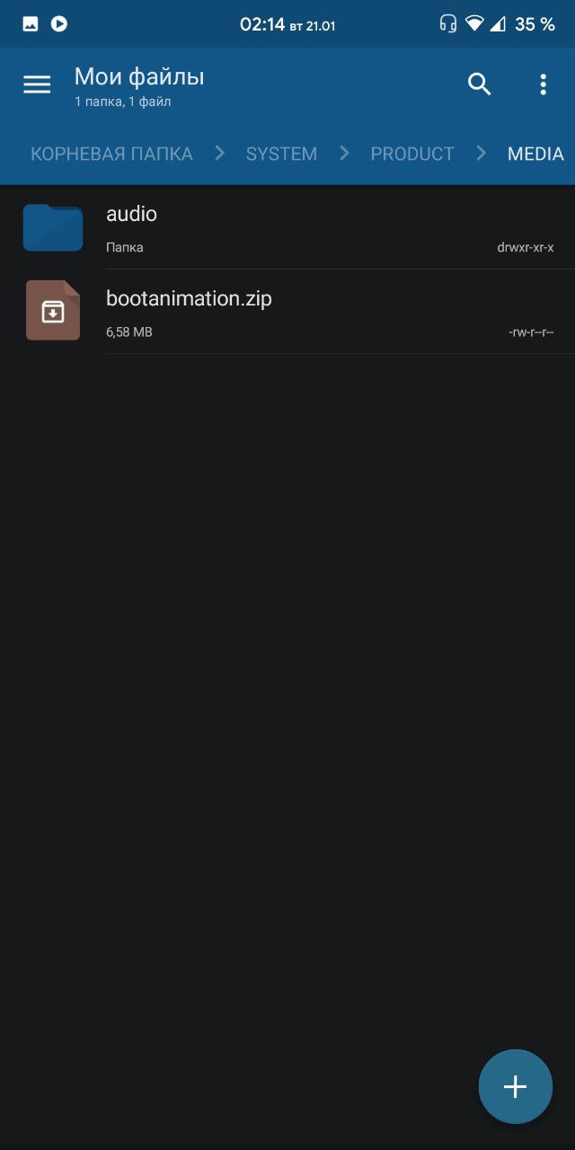575x1150 pixels.
Task: Tap the play notification icon in status bar
Action: point(59,24)
